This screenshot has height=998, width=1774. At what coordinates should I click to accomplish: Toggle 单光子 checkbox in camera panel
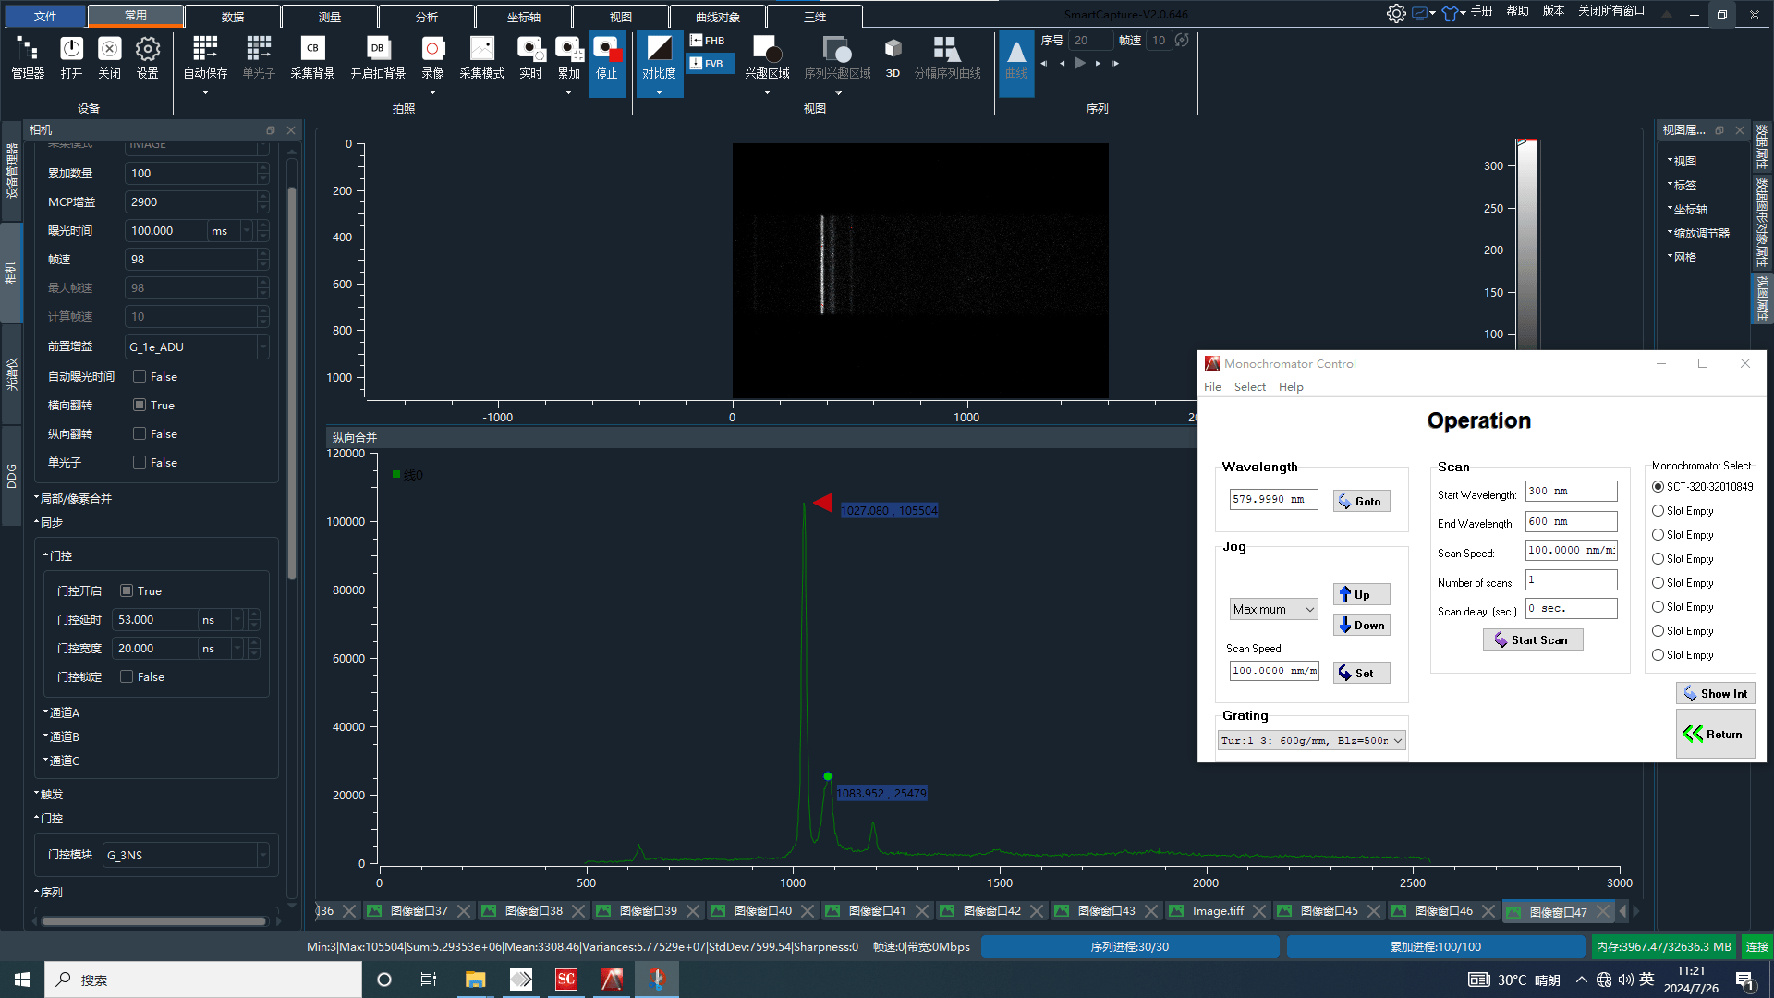click(140, 462)
